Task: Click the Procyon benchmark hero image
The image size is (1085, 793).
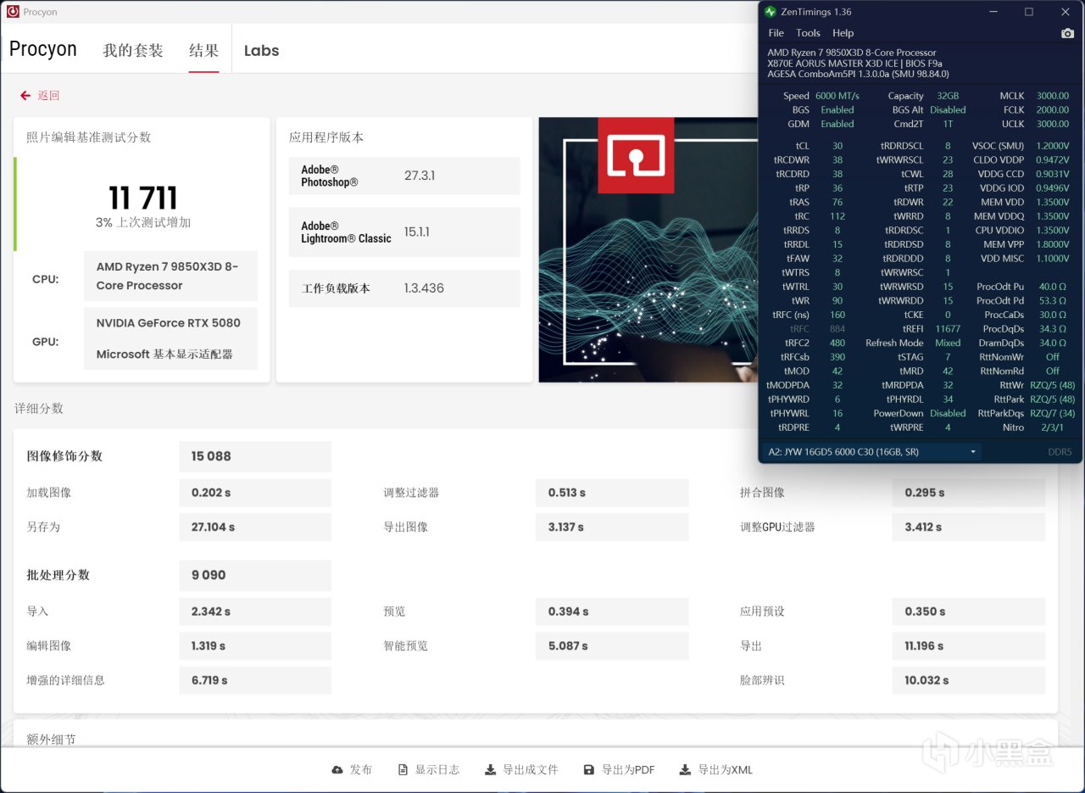Action: tap(648, 250)
